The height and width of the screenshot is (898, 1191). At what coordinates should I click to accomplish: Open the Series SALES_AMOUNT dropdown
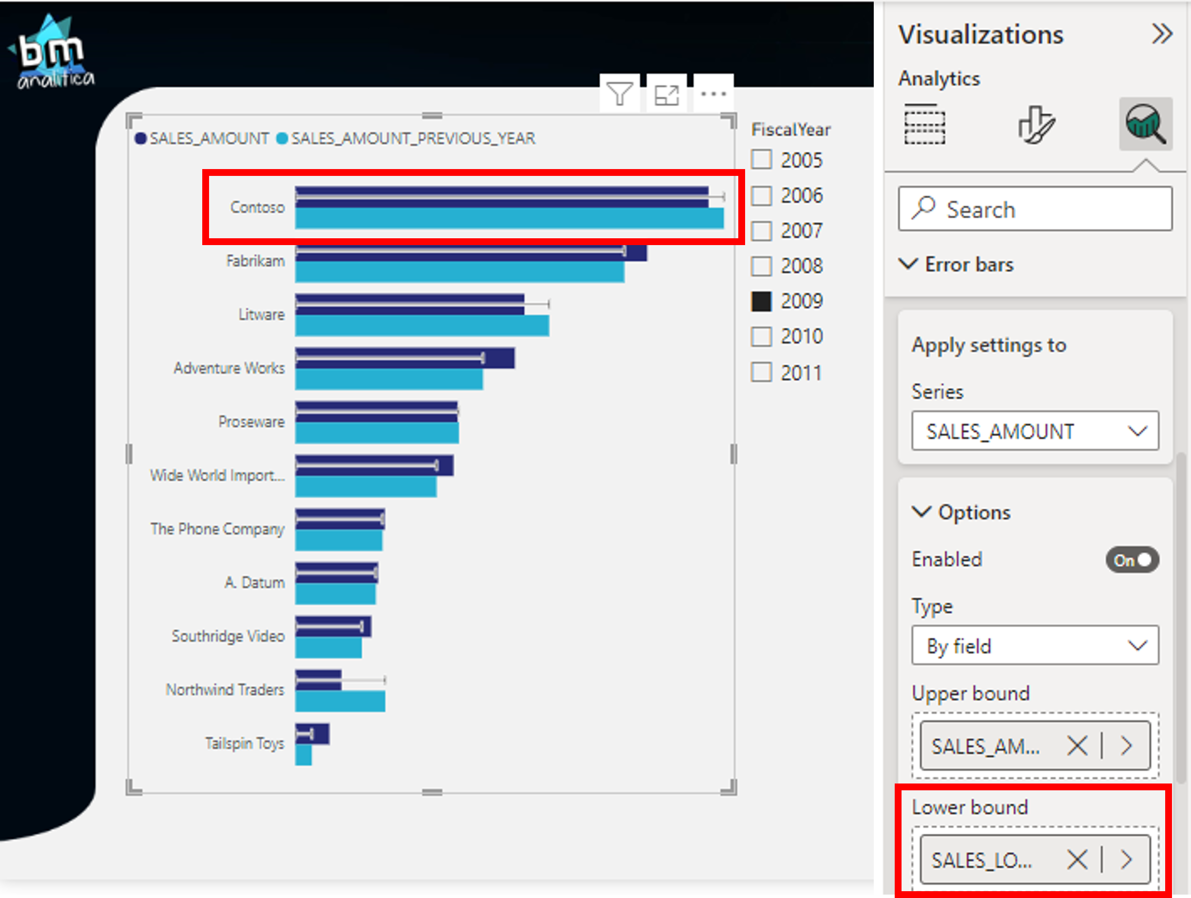1035,431
